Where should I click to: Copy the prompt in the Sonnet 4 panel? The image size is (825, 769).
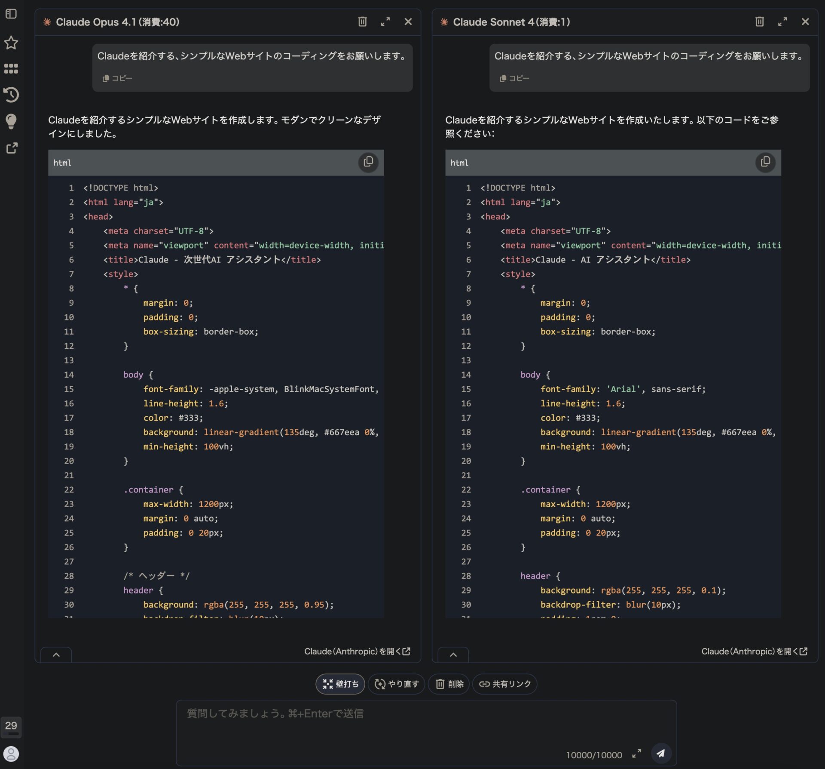click(514, 78)
